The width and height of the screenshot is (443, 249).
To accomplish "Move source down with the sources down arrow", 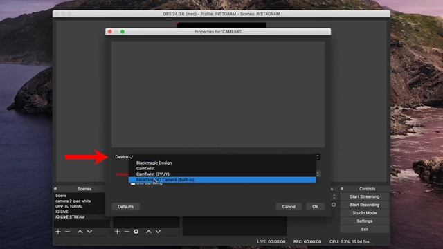I will click(x=158, y=232).
